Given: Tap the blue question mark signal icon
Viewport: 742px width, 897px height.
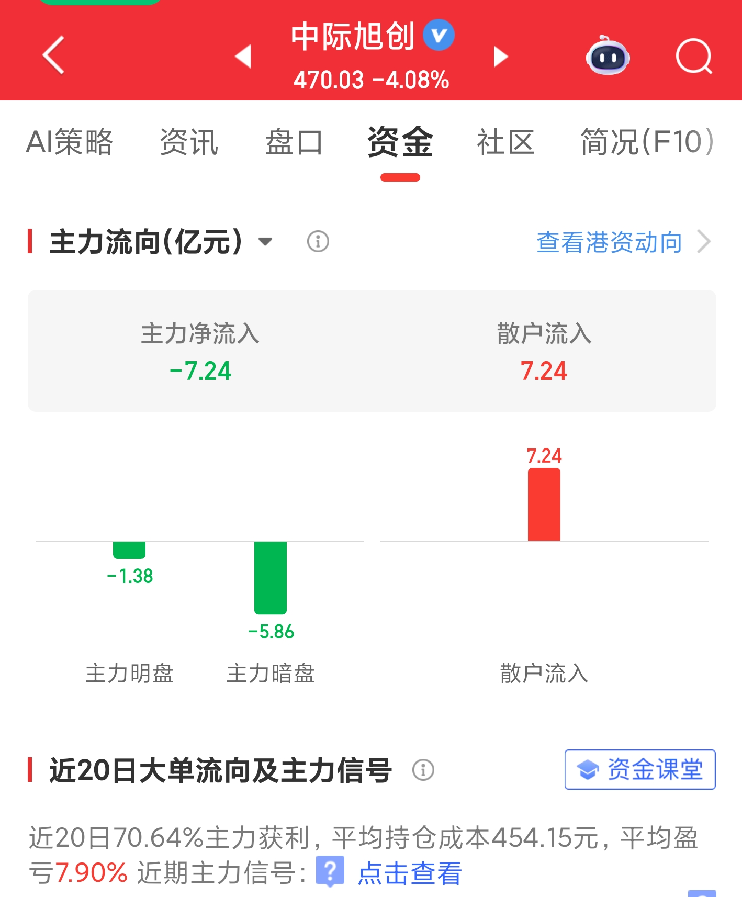Looking at the screenshot, I should (x=330, y=871).
